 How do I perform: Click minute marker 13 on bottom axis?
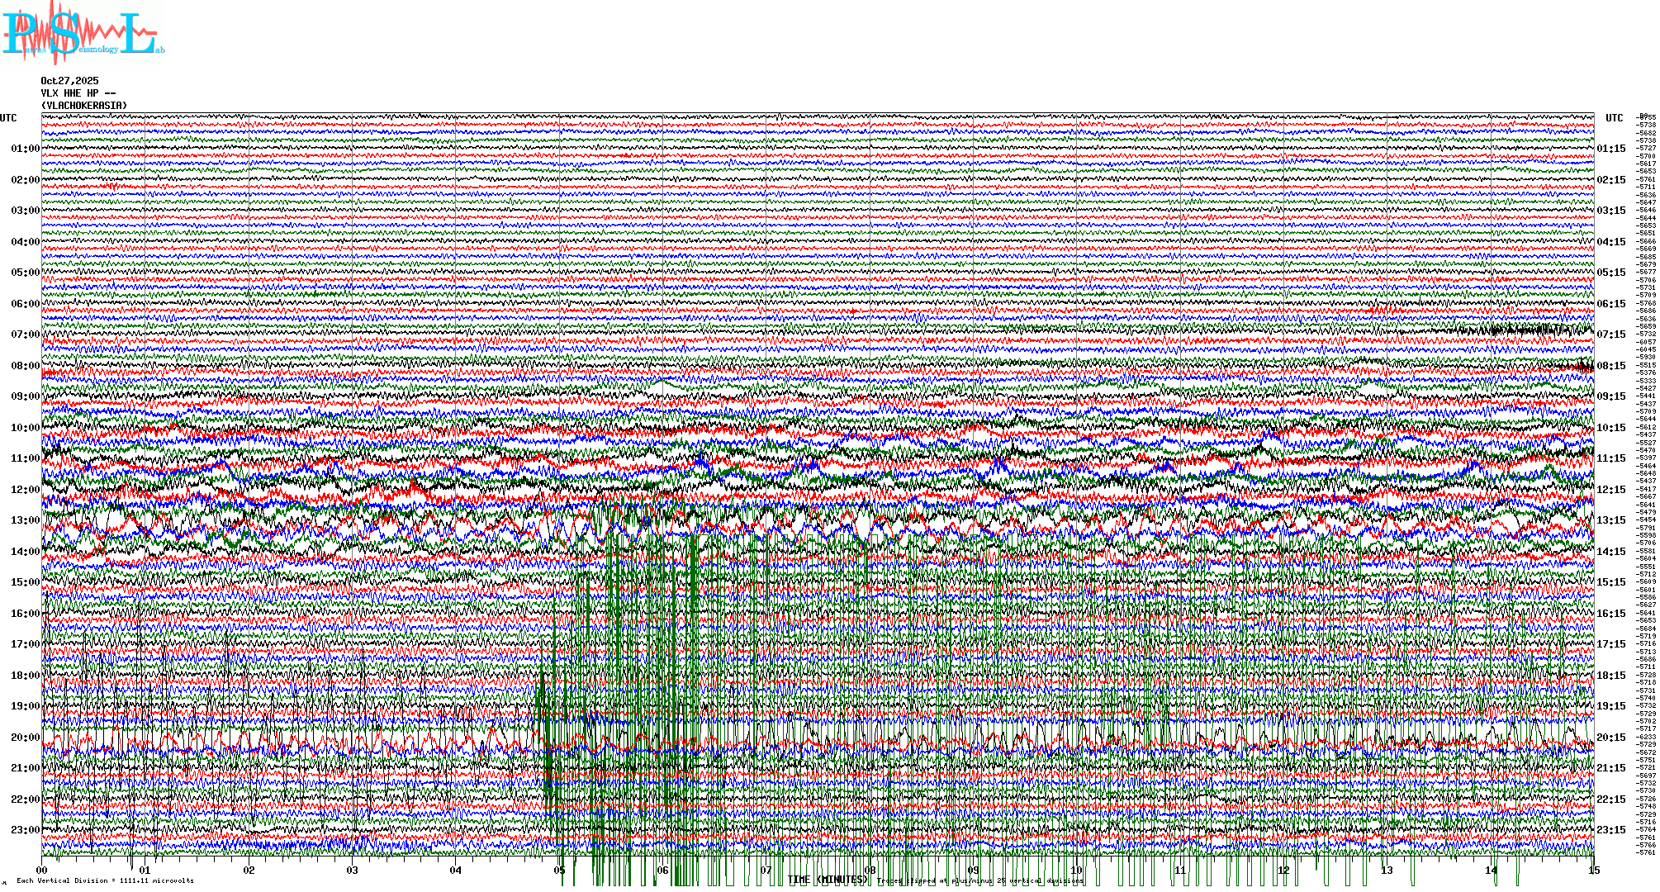pyautogui.click(x=1387, y=871)
